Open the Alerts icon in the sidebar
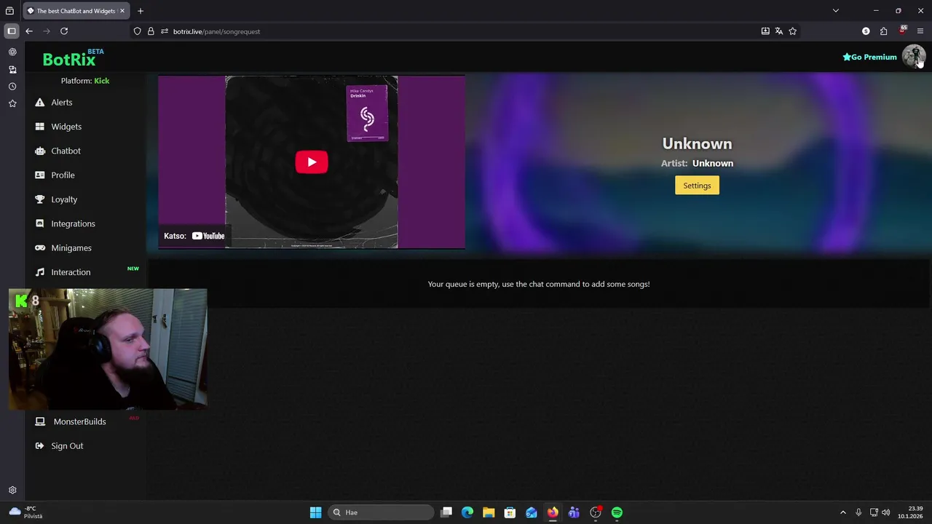This screenshot has width=932, height=524. 39,103
